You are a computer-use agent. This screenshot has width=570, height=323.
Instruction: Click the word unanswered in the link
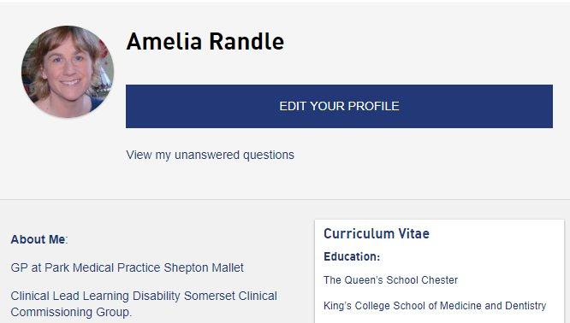click(x=207, y=155)
